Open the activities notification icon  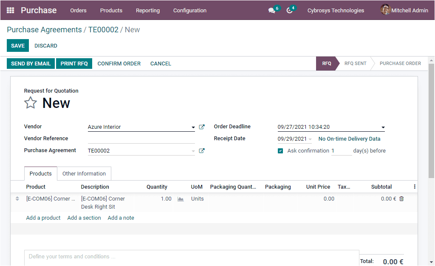pos(289,10)
